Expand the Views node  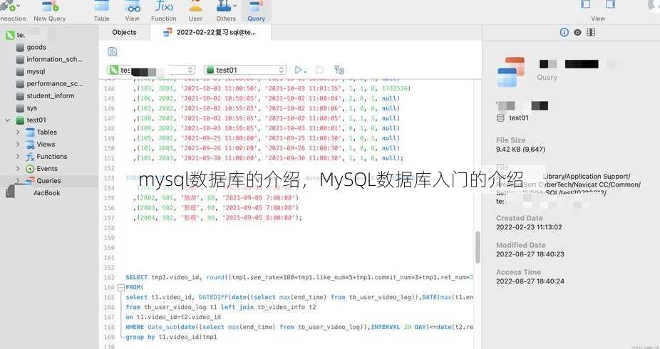pyautogui.click(x=18, y=144)
